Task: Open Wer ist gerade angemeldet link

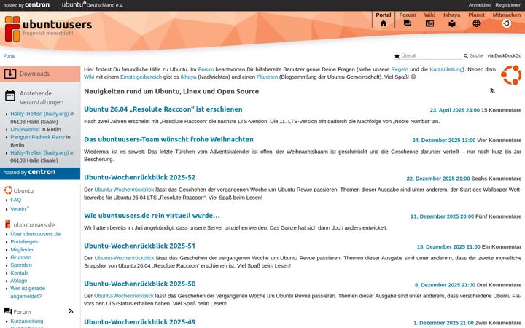Action: pyautogui.click(x=28, y=292)
